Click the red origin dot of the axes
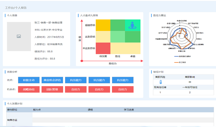This screenshot has width=216, height=127. [82, 61]
